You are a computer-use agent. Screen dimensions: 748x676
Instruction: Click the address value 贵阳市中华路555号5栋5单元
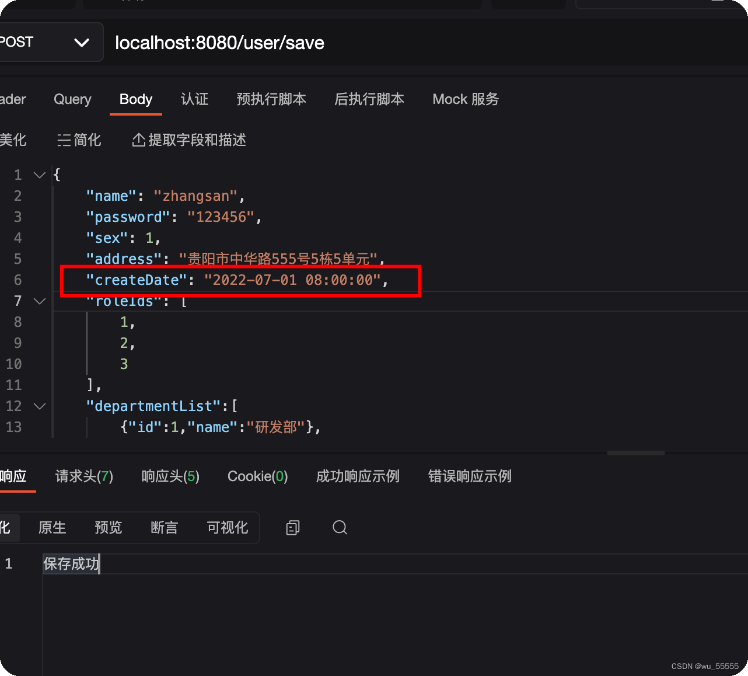point(278,259)
